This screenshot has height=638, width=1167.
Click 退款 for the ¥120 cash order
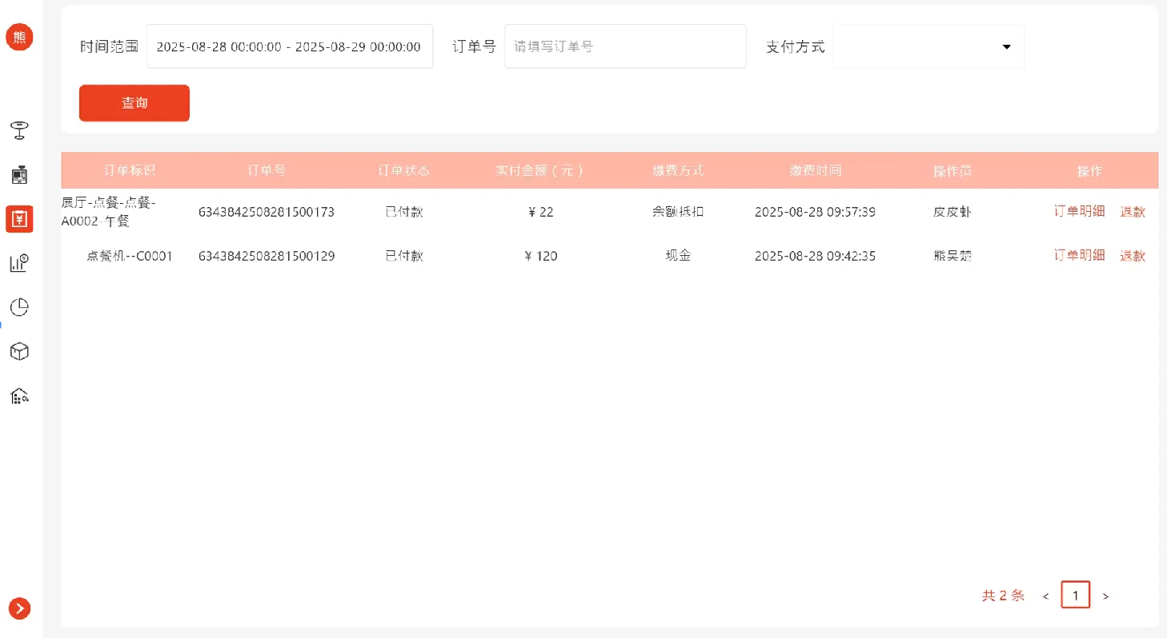coord(1133,256)
